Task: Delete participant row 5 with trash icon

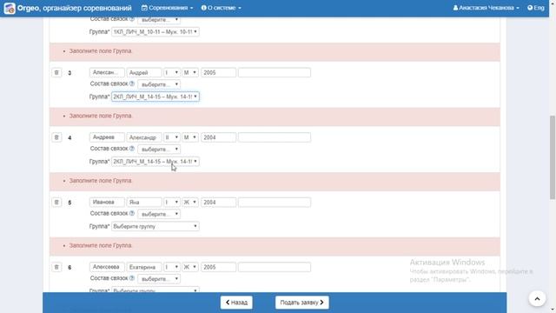Action: pos(56,203)
